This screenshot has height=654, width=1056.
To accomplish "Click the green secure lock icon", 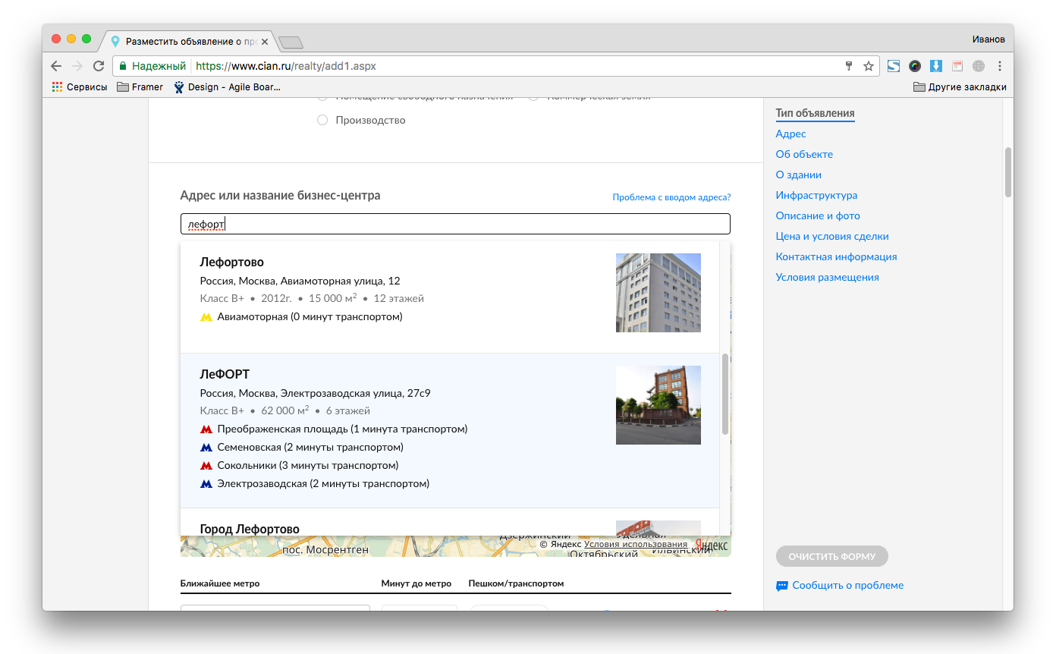I will coord(123,66).
